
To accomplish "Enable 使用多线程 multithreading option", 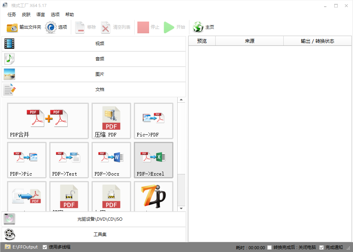I will click(x=45, y=247).
